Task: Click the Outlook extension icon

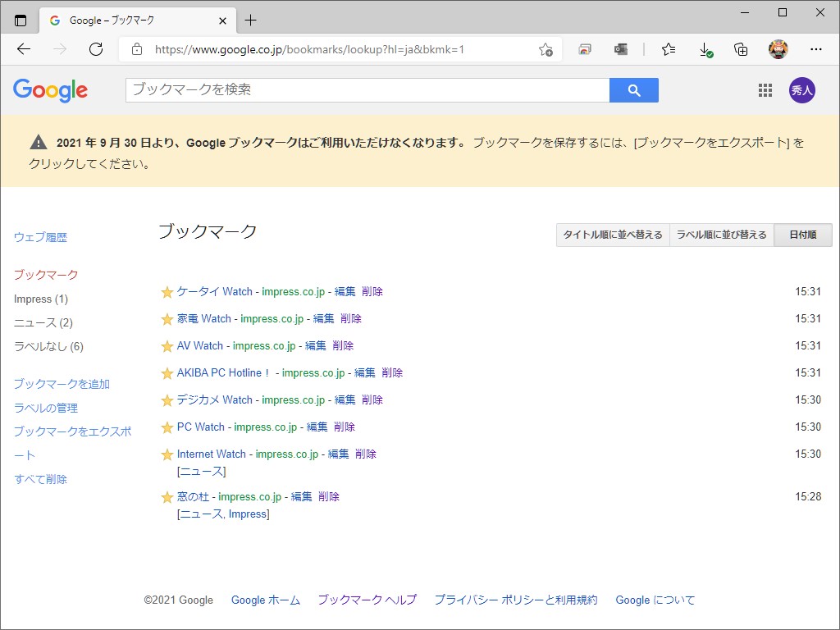Action: [621, 49]
